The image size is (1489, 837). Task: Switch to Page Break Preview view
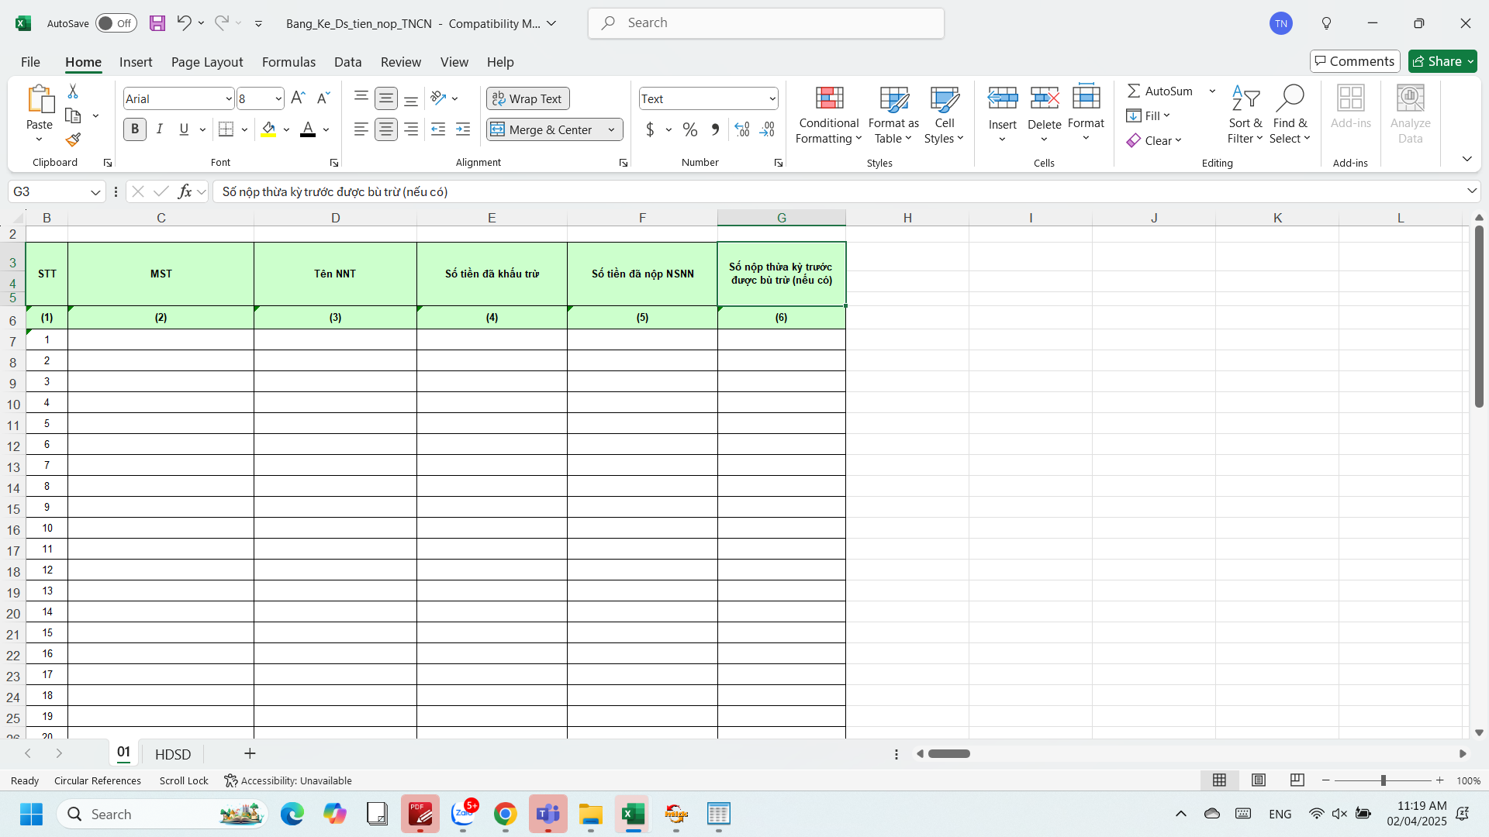click(1297, 780)
